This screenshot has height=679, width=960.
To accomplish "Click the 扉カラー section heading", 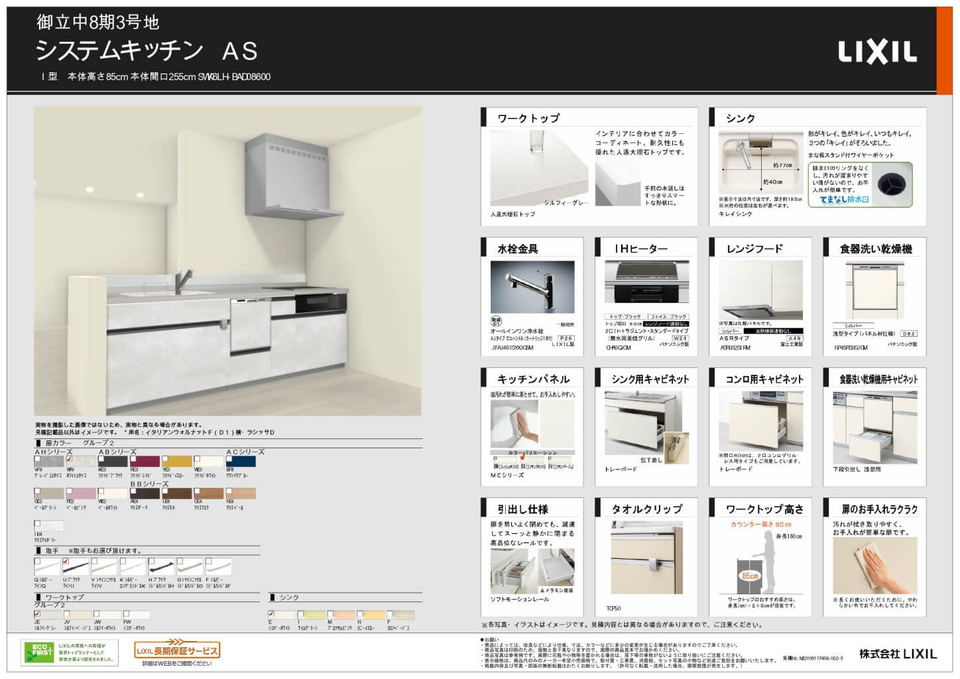I will pos(58,442).
